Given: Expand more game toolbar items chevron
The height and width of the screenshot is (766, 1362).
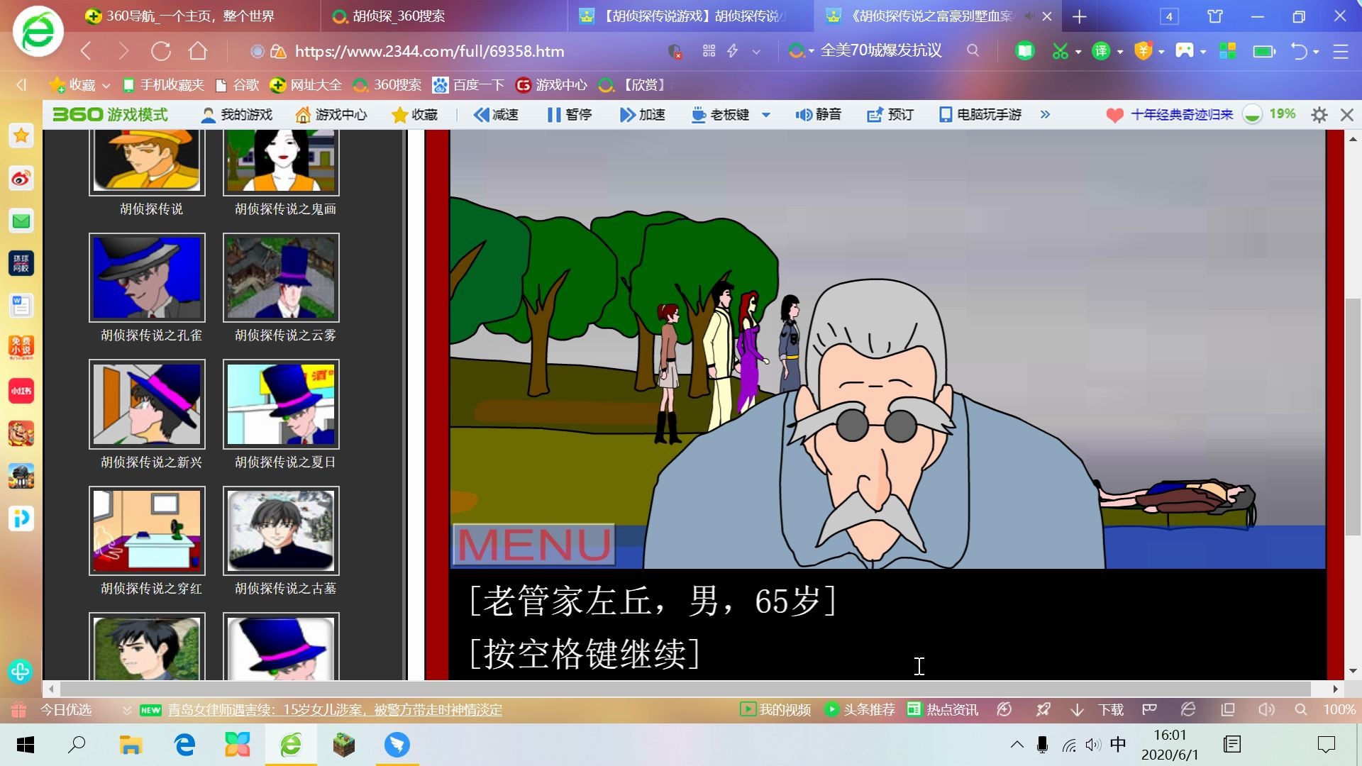Looking at the screenshot, I should [1045, 114].
